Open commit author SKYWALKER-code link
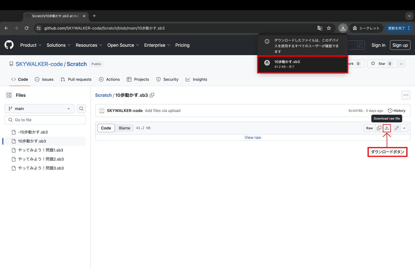This screenshot has height=269, width=415. pyautogui.click(x=125, y=111)
